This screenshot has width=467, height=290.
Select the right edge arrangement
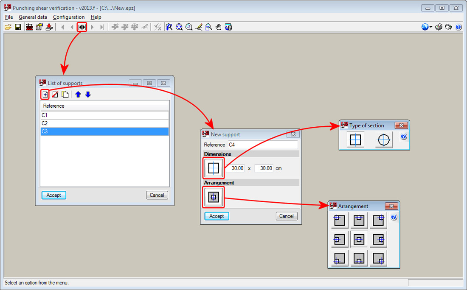tap(378, 239)
